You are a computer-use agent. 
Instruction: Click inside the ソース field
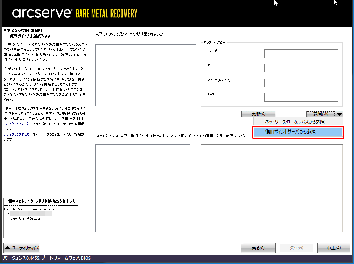coord(301,97)
